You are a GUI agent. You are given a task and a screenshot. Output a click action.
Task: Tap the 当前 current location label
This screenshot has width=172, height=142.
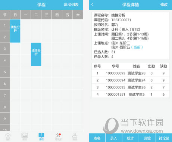coord(137,47)
